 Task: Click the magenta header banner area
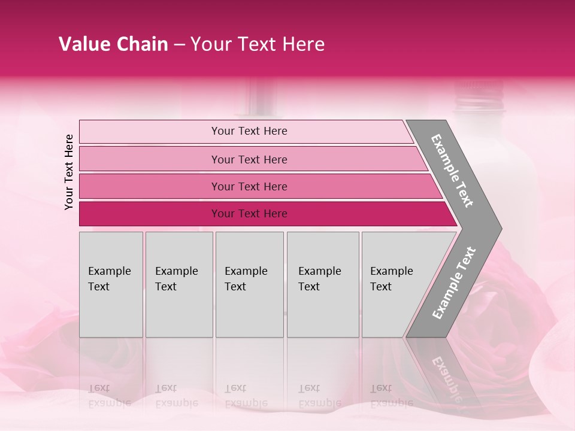pyautogui.click(x=287, y=38)
